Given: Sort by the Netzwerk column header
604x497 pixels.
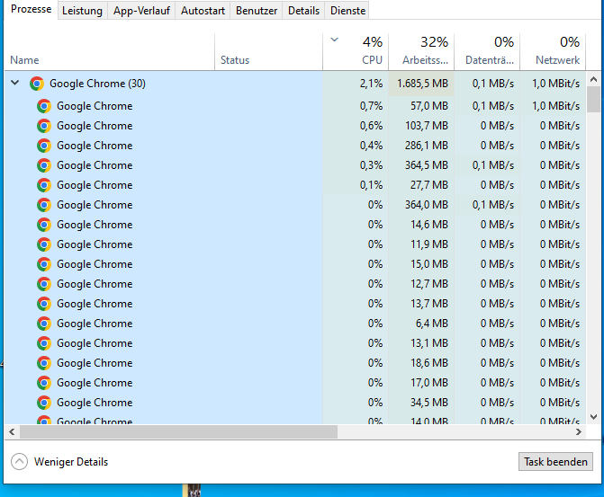Looking at the screenshot, I should tap(553, 52).
